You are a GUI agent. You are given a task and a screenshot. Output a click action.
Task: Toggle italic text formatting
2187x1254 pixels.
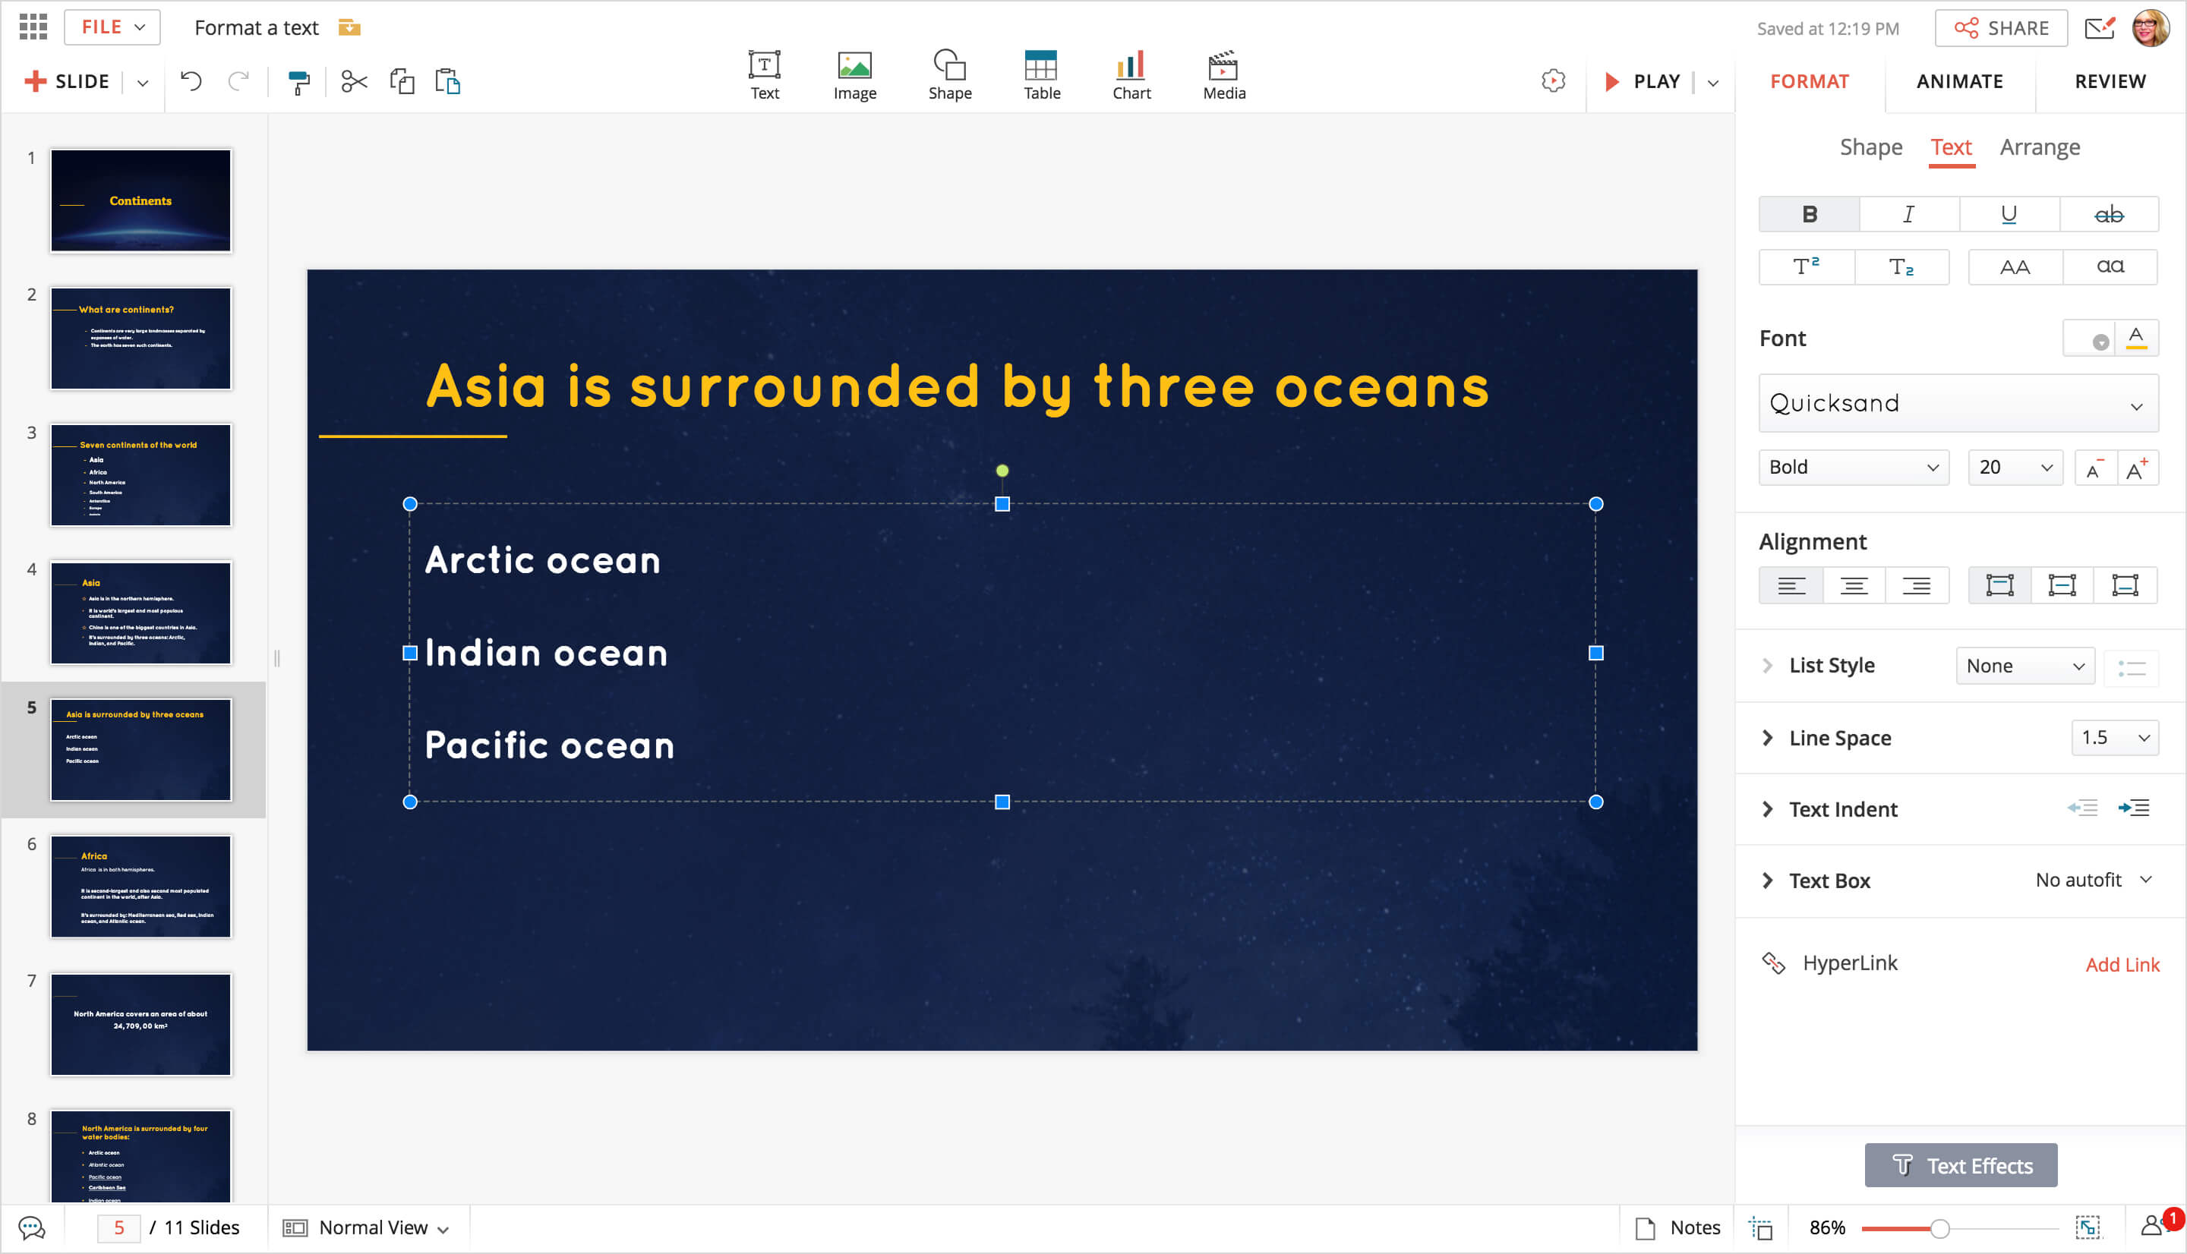pyautogui.click(x=1909, y=215)
